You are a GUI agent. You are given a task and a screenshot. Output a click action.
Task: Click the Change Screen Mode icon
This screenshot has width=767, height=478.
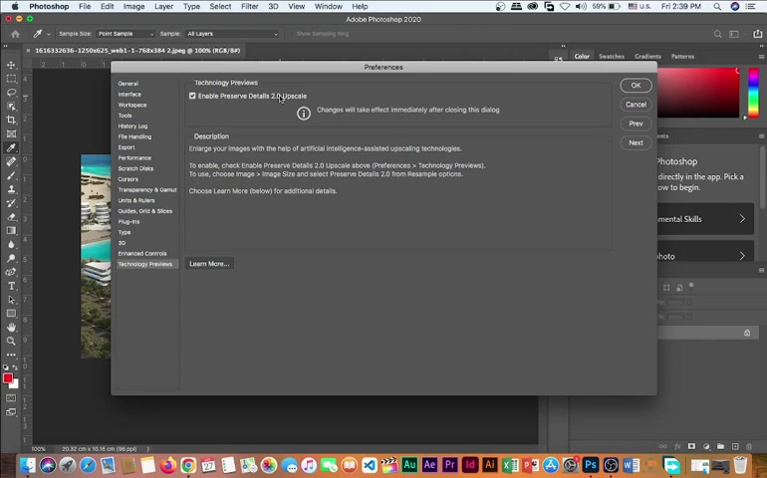(11, 412)
